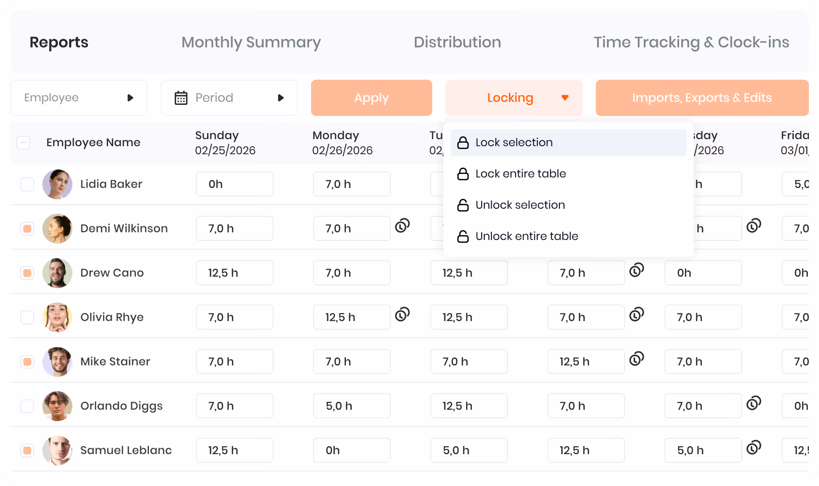The height and width of the screenshot is (486, 819).
Task: Click clock icon next to Mike Stainer's 12,5 h
Action: [637, 358]
